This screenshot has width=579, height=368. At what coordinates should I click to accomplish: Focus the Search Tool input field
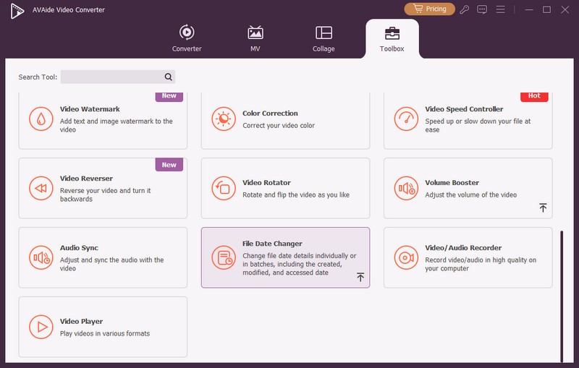pyautogui.click(x=111, y=77)
